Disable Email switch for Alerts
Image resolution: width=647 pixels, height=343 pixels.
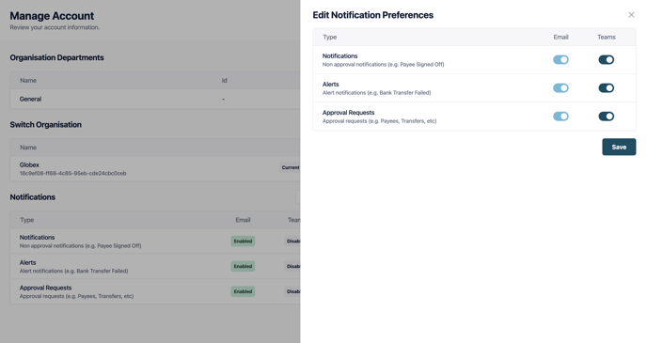click(560, 87)
